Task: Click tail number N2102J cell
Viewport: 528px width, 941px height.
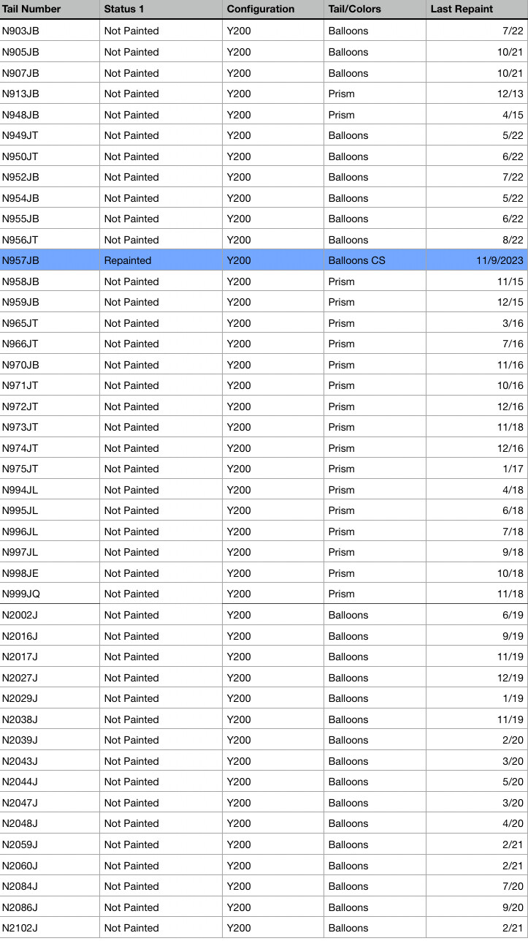Action: pos(20,928)
